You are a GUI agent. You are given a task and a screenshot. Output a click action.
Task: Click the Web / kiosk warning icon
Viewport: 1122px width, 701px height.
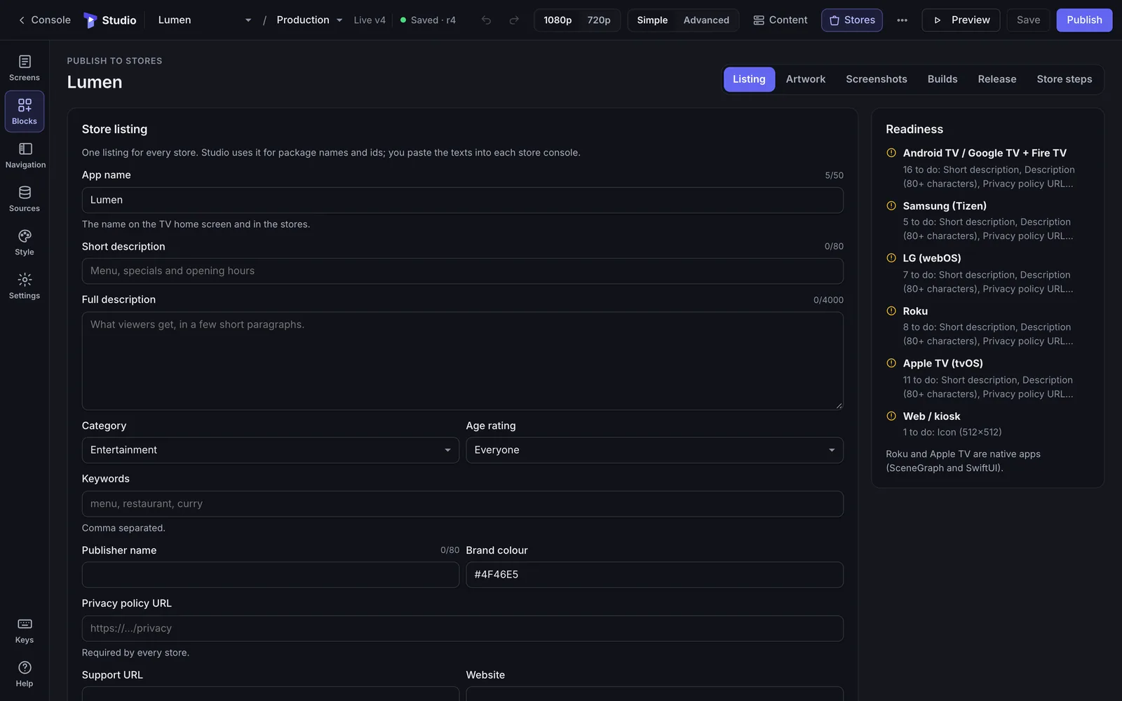click(x=891, y=416)
